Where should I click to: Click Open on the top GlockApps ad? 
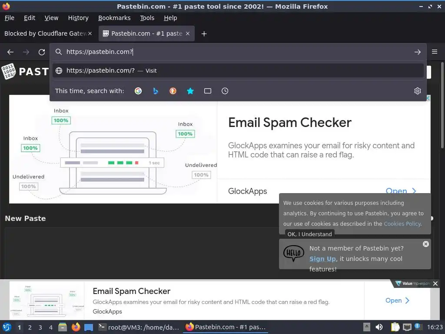pos(401,191)
